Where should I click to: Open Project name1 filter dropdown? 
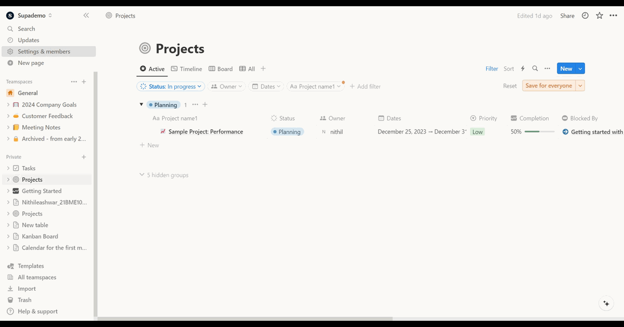[x=316, y=87]
